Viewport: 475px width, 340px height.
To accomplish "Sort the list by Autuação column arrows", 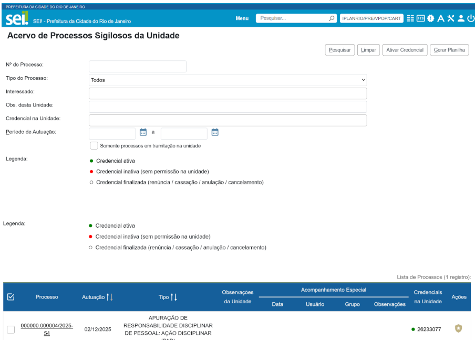I will pos(109,297).
